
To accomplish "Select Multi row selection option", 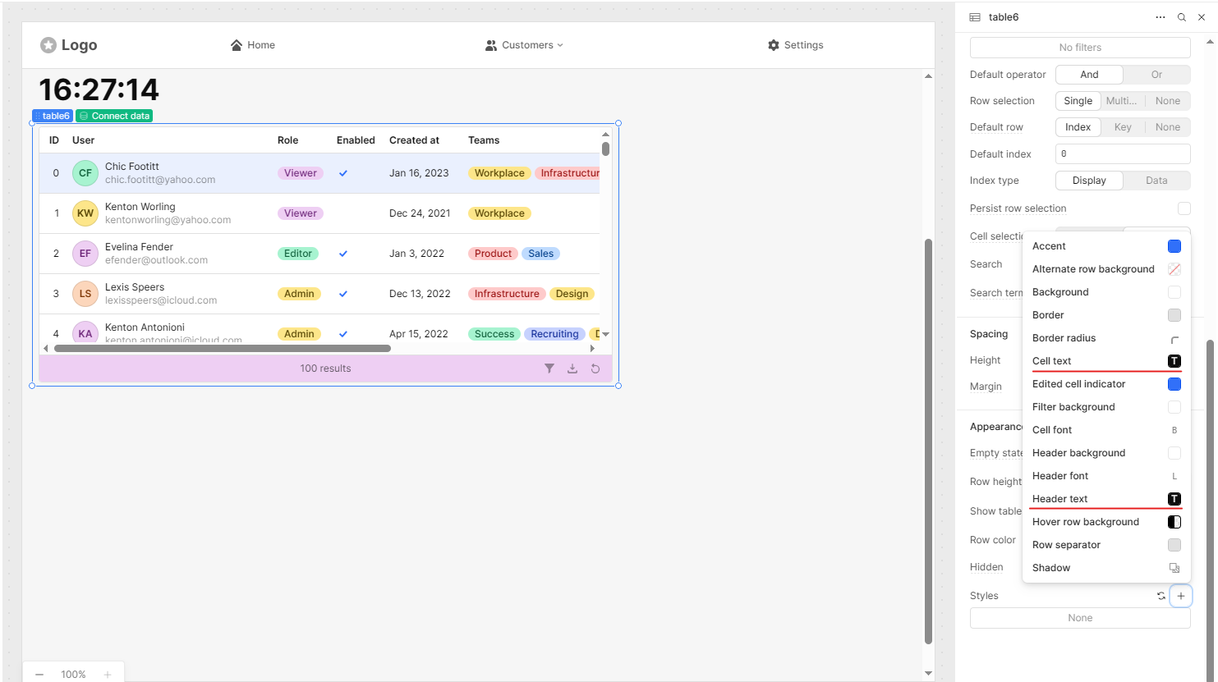I will tap(1121, 101).
